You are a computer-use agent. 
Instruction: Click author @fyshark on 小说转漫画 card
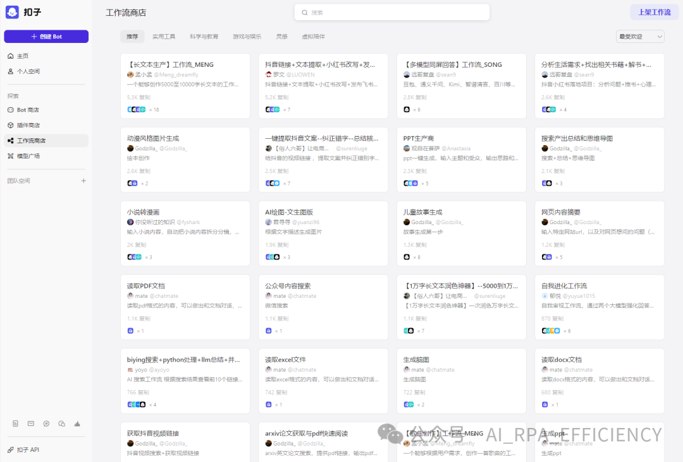tap(188, 222)
